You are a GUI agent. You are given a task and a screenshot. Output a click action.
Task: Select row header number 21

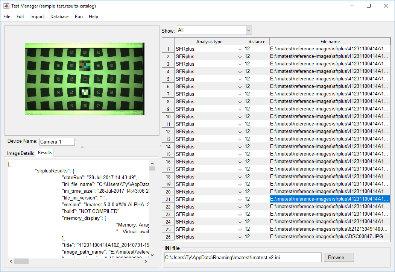[x=168, y=199]
